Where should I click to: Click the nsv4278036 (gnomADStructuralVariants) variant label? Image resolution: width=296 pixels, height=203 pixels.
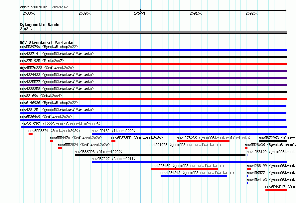(x=214, y=138)
